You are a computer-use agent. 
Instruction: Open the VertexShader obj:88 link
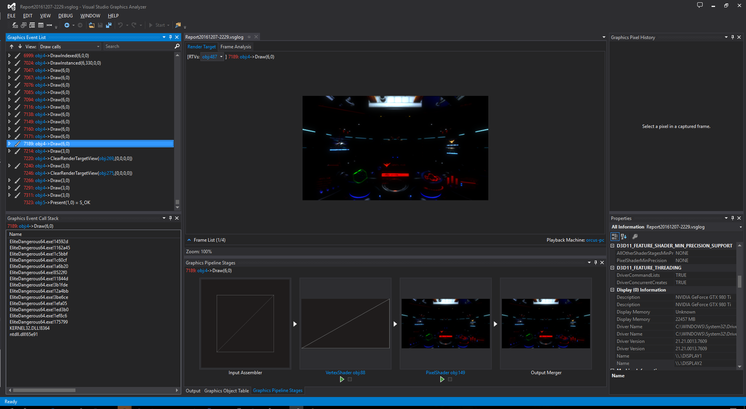pos(345,373)
